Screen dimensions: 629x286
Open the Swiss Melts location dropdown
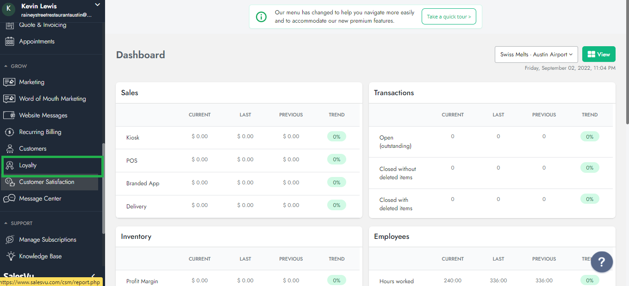point(536,55)
